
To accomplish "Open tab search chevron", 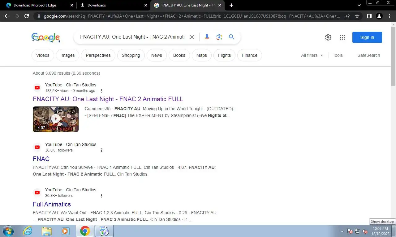I will (x=359, y=5).
